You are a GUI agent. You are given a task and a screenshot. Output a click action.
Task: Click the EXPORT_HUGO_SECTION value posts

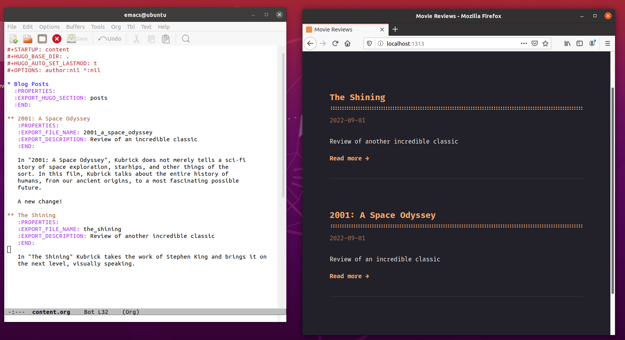coord(99,98)
